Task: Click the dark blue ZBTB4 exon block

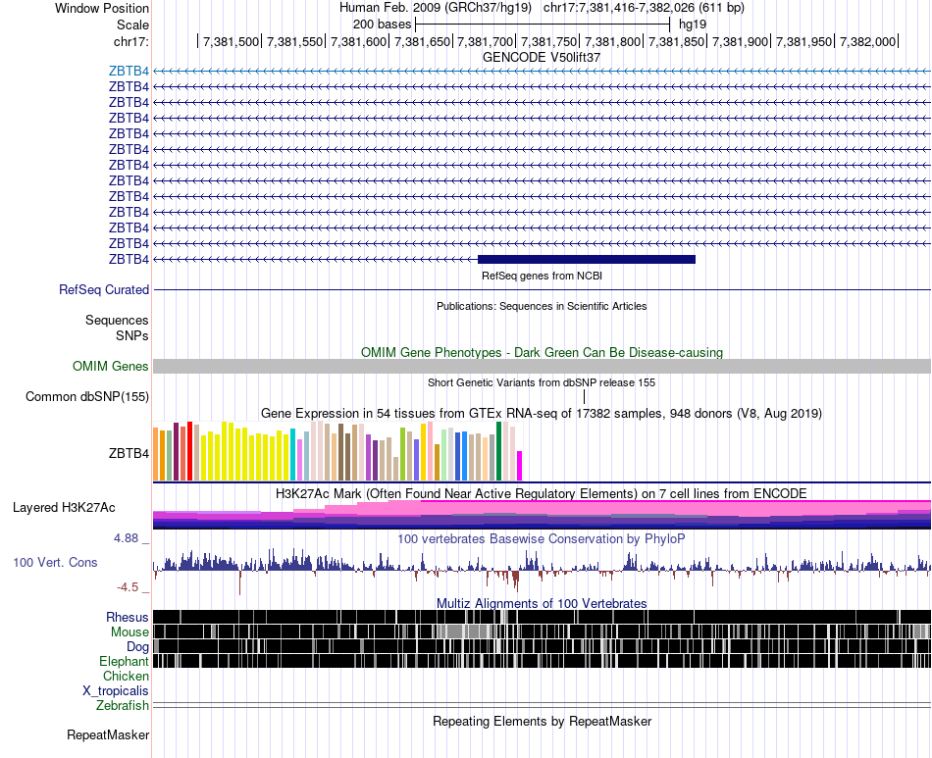Action: pos(587,259)
